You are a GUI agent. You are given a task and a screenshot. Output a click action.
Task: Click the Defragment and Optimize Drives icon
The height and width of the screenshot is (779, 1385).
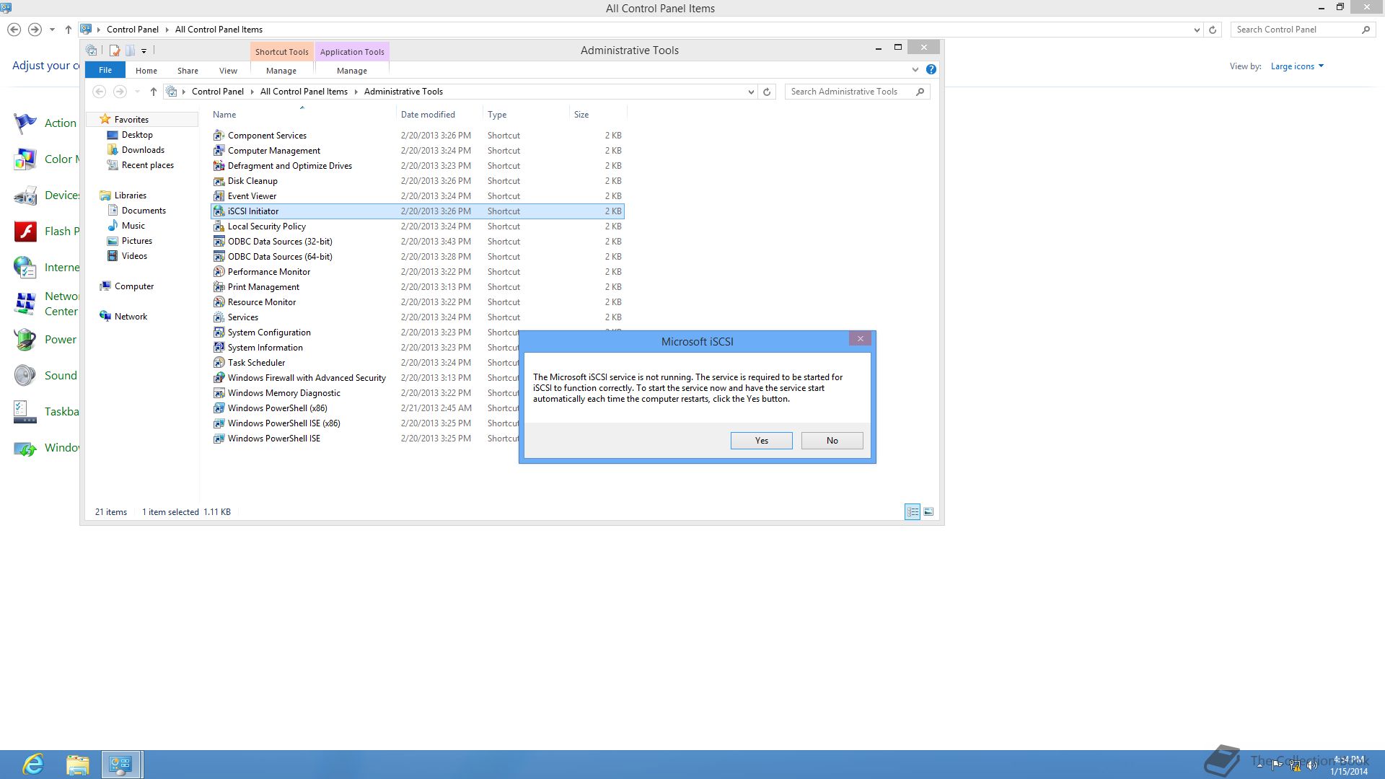(x=219, y=166)
